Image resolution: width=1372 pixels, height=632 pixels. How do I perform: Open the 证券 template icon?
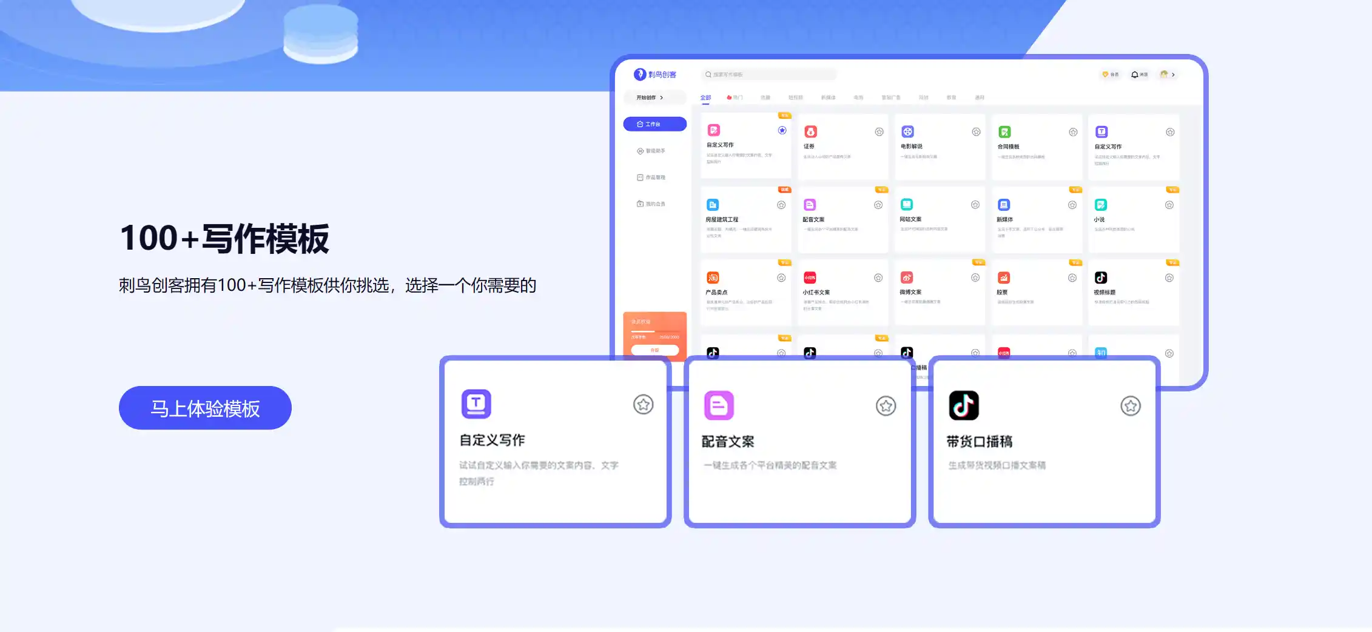click(810, 131)
